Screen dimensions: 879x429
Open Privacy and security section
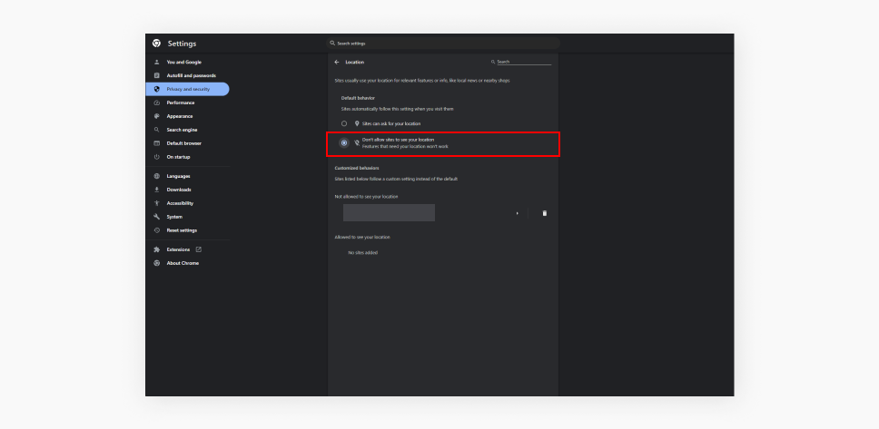188,89
